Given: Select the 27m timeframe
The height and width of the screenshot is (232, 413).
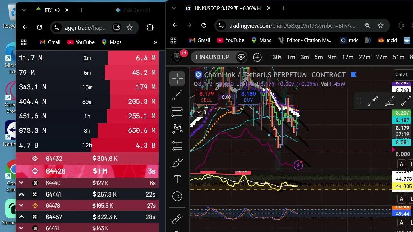Looking at the screenshot, I should click(x=382, y=57).
